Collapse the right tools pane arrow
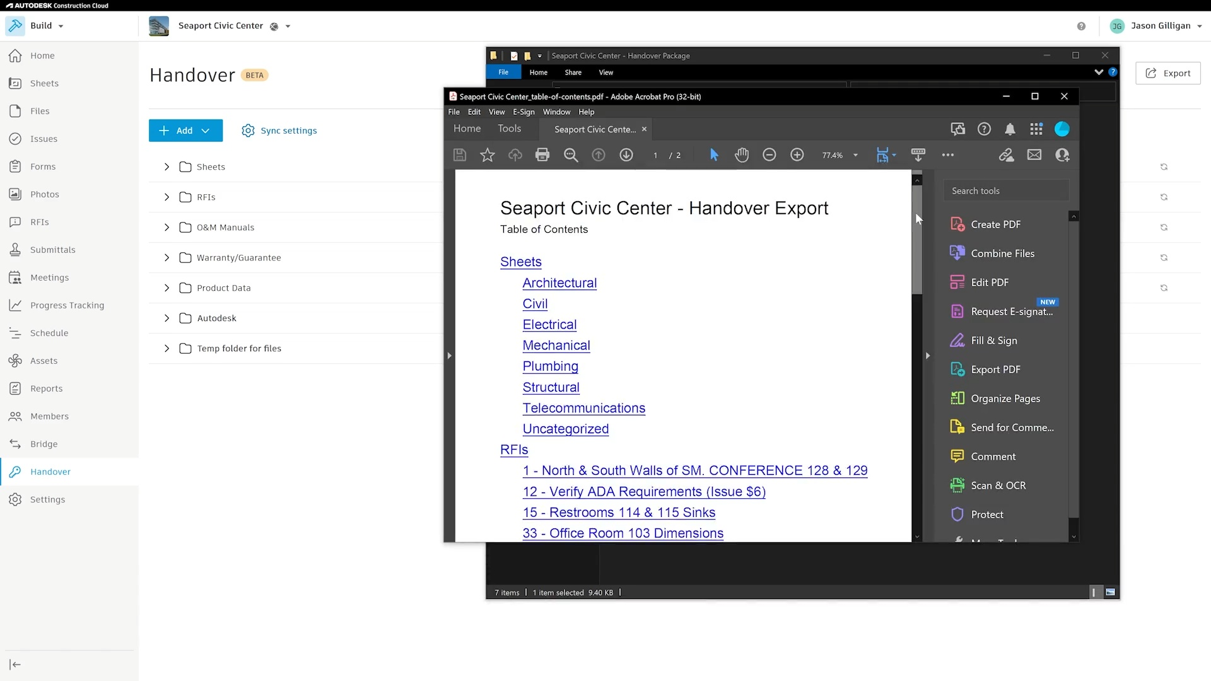The height and width of the screenshot is (681, 1211). [x=928, y=356]
